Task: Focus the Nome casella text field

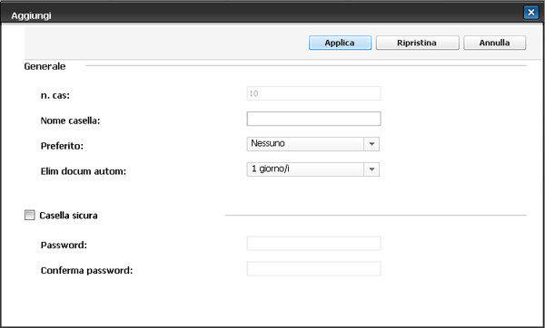Action: click(x=313, y=119)
